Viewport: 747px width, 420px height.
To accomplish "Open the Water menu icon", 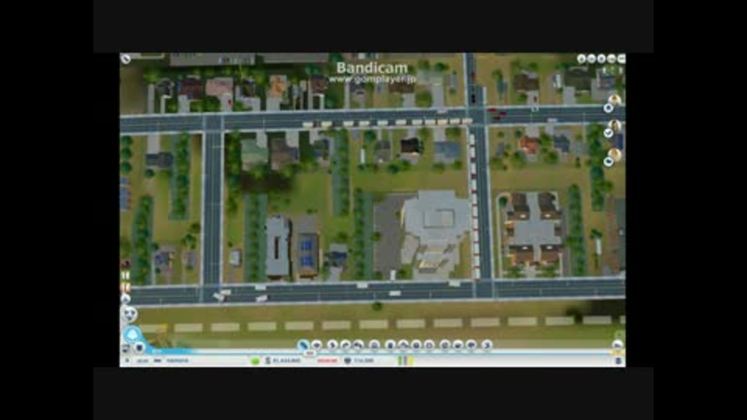I will tap(345, 345).
